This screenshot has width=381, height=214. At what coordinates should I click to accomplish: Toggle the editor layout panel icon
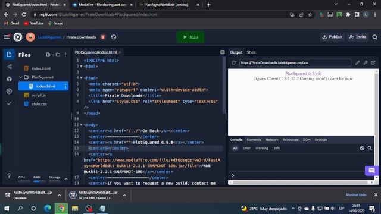tap(222, 52)
